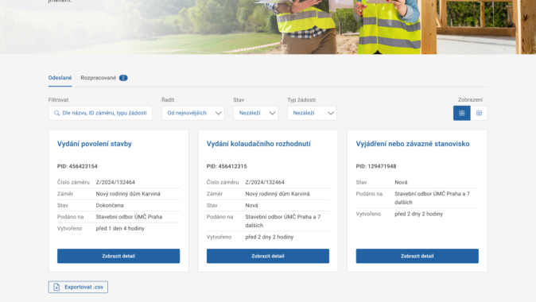Screen dimensions: 536x302
Task: Open the Typ žádosti dropdown
Action: [x=312, y=113]
